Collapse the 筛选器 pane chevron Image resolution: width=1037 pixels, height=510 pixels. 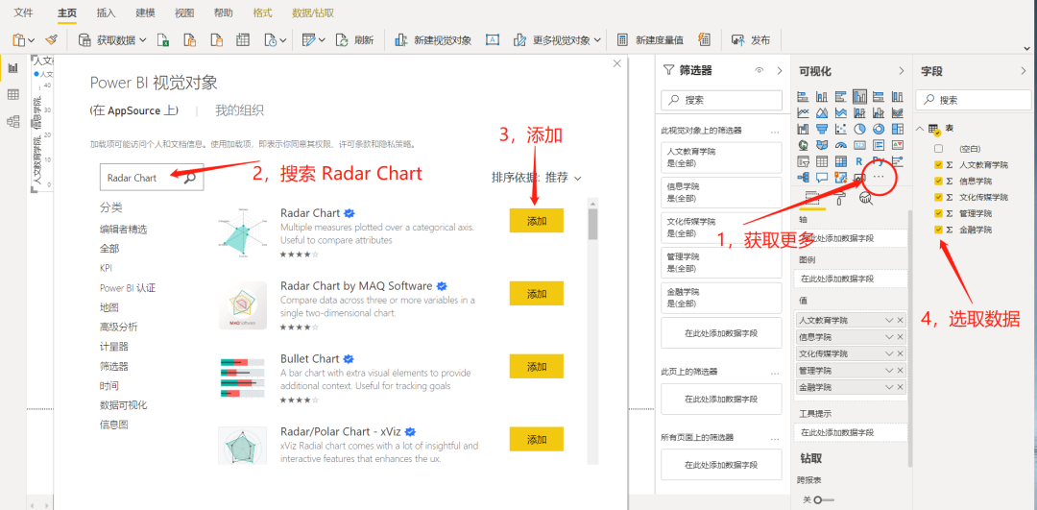pyautogui.click(x=779, y=70)
